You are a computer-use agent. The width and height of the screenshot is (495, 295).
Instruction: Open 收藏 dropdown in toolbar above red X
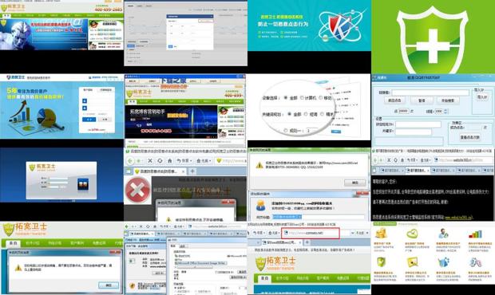click(x=204, y=161)
